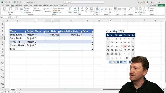Select the Henery Hawk cell
The width and height of the screenshot is (166, 93).
click(18, 45)
